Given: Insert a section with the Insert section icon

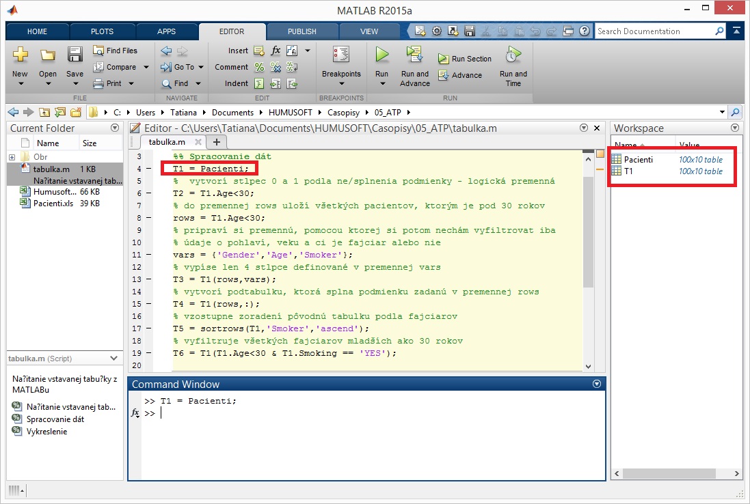Looking at the screenshot, I should (x=258, y=51).
